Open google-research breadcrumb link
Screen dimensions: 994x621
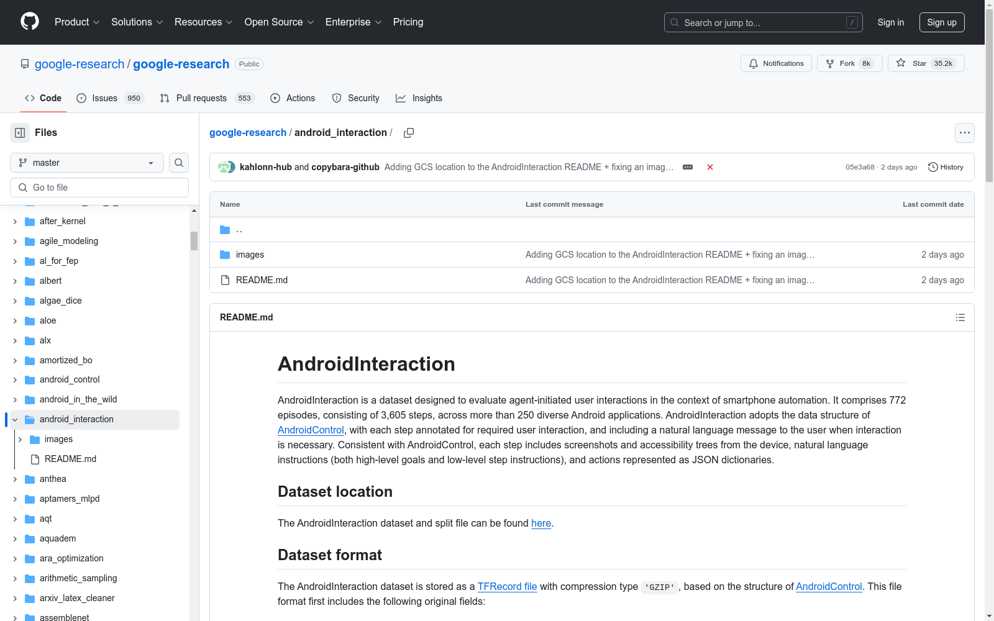click(248, 133)
